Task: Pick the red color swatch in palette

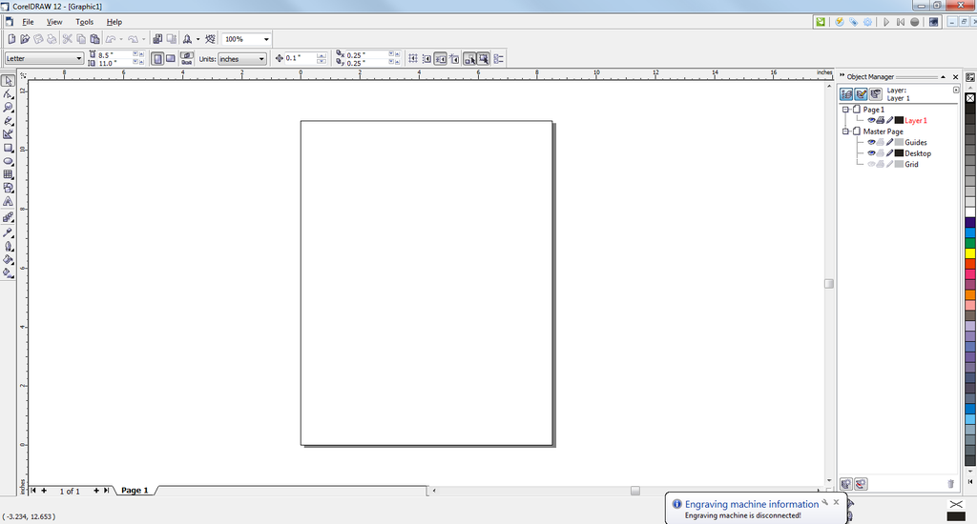Action: [970, 264]
